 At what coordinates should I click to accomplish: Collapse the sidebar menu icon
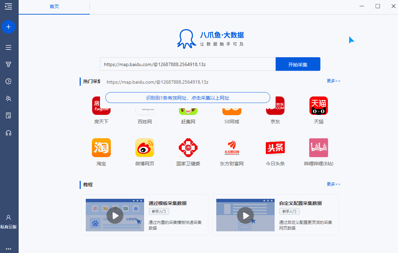[x=8, y=6]
